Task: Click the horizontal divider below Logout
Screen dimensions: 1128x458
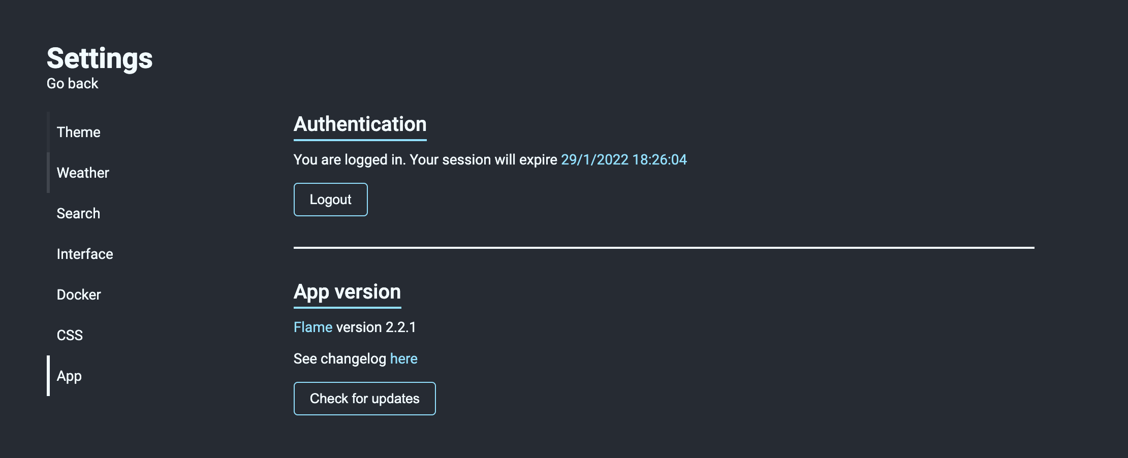Action: [664, 248]
